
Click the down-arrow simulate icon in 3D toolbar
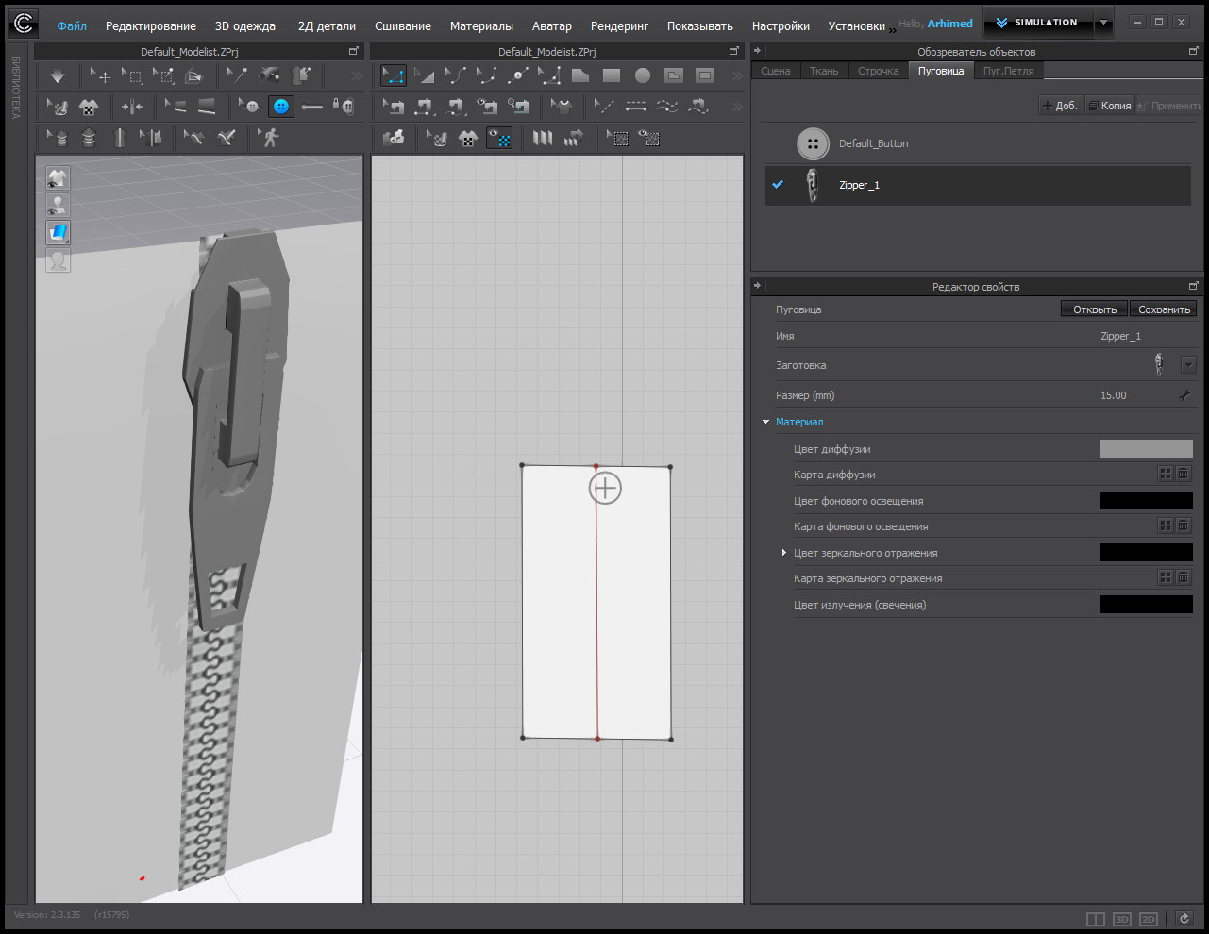click(x=58, y=75)
